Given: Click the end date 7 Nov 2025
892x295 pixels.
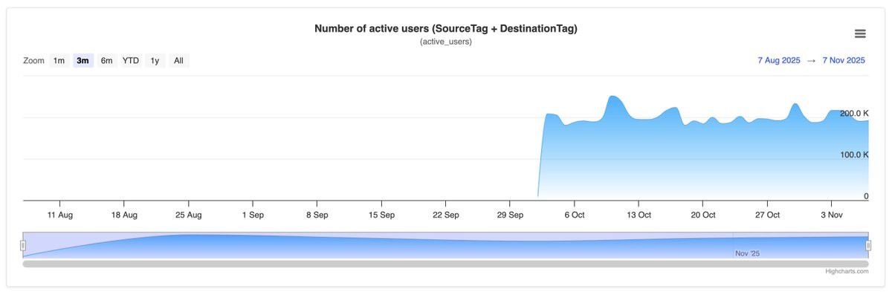Looking at the screenshot, I should point(844,61).
